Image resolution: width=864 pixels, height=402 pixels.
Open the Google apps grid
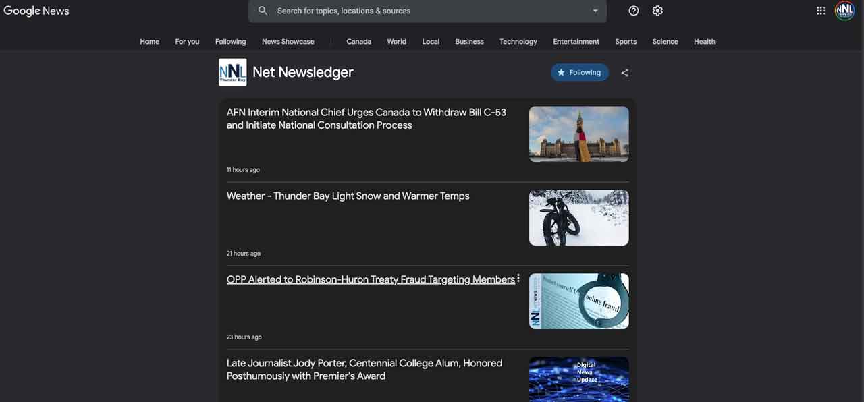coord(821,11)
